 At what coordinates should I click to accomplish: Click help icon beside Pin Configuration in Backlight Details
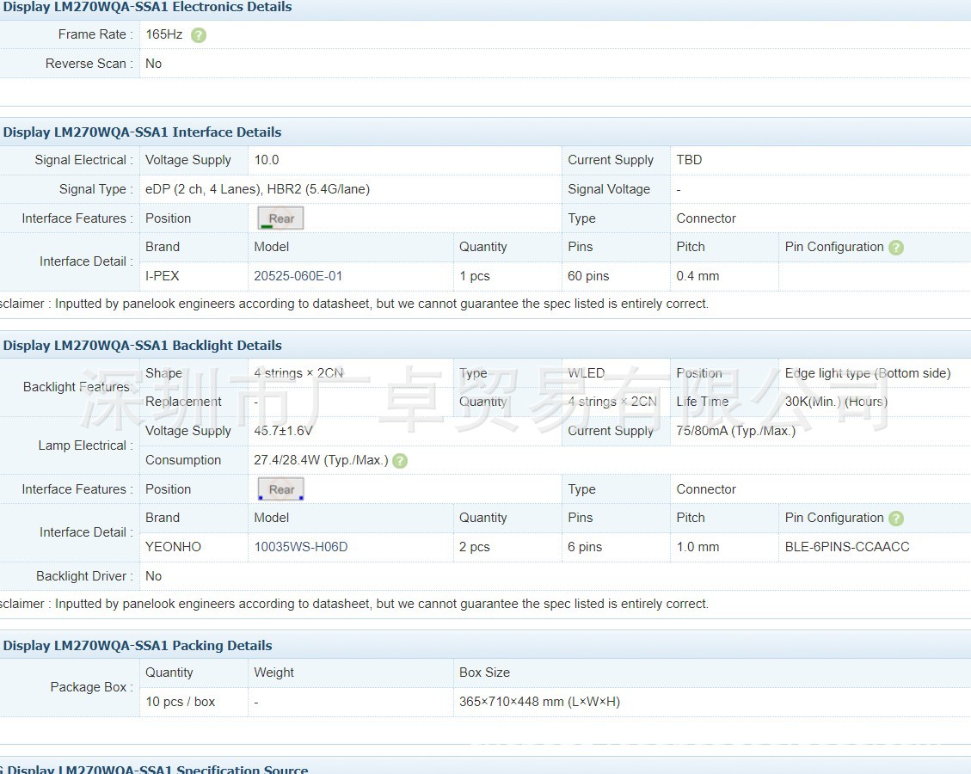[895, 519]
